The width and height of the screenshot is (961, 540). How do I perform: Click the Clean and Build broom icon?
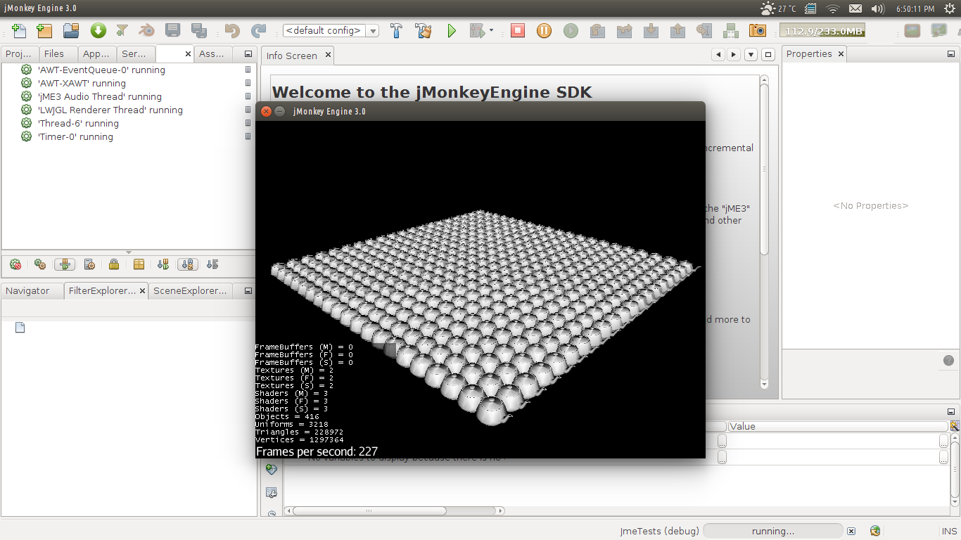[423, 30]
